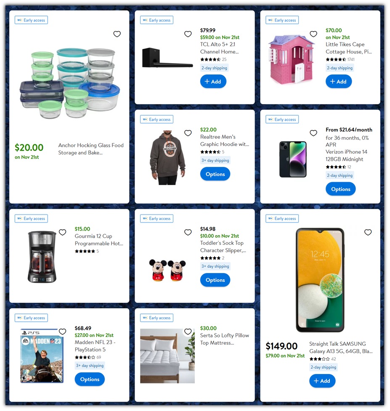This screenshot has width=390, height=411.
Task: Open Options for Verizon iPhone 14
Action: pyautogui.click(x=341, y=189)
